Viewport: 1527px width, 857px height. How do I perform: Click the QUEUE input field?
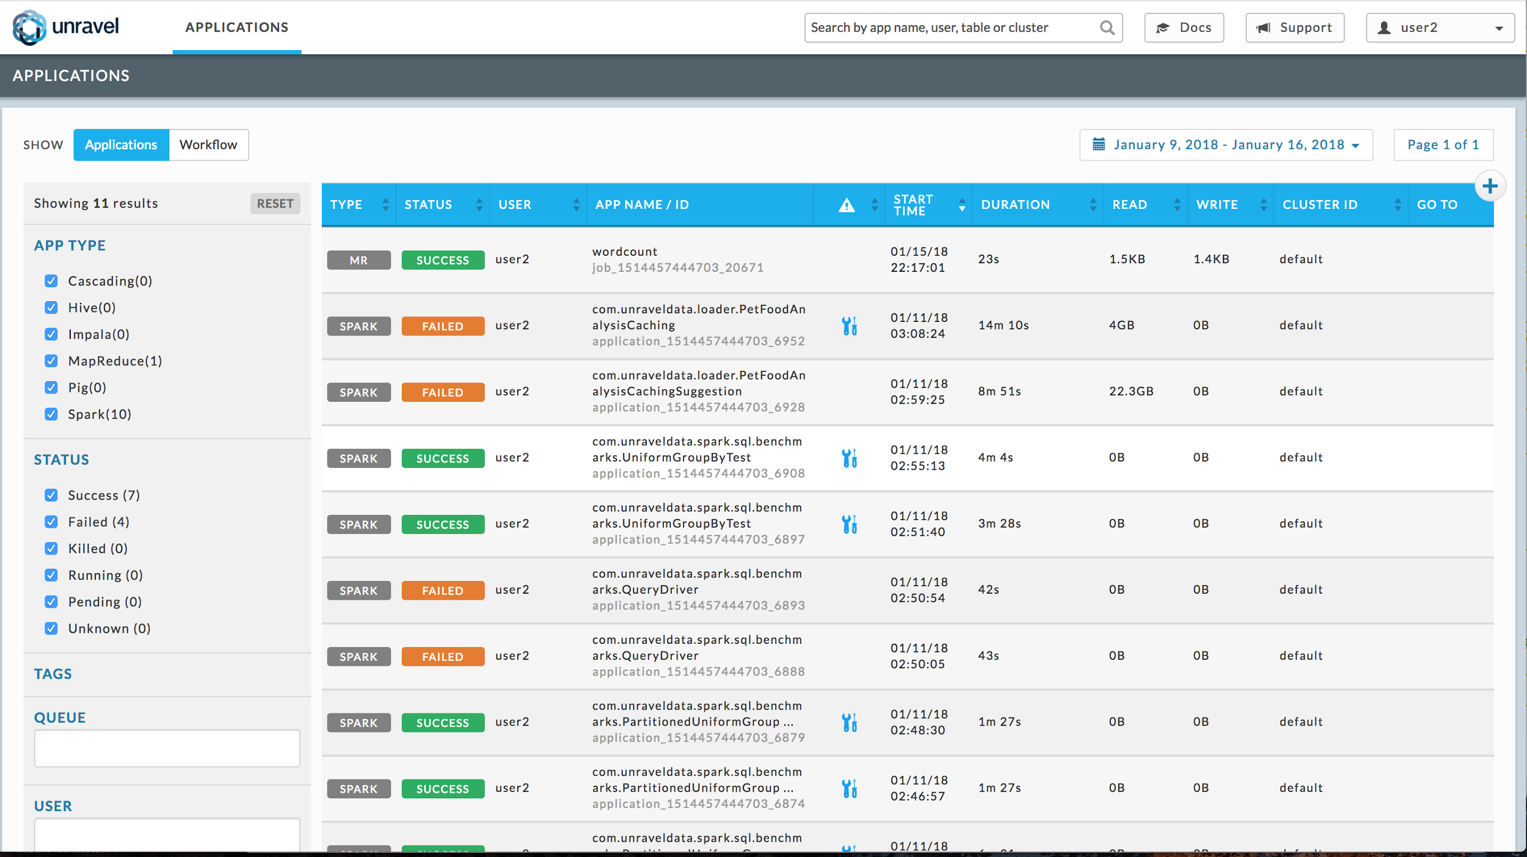coord(167,749)
